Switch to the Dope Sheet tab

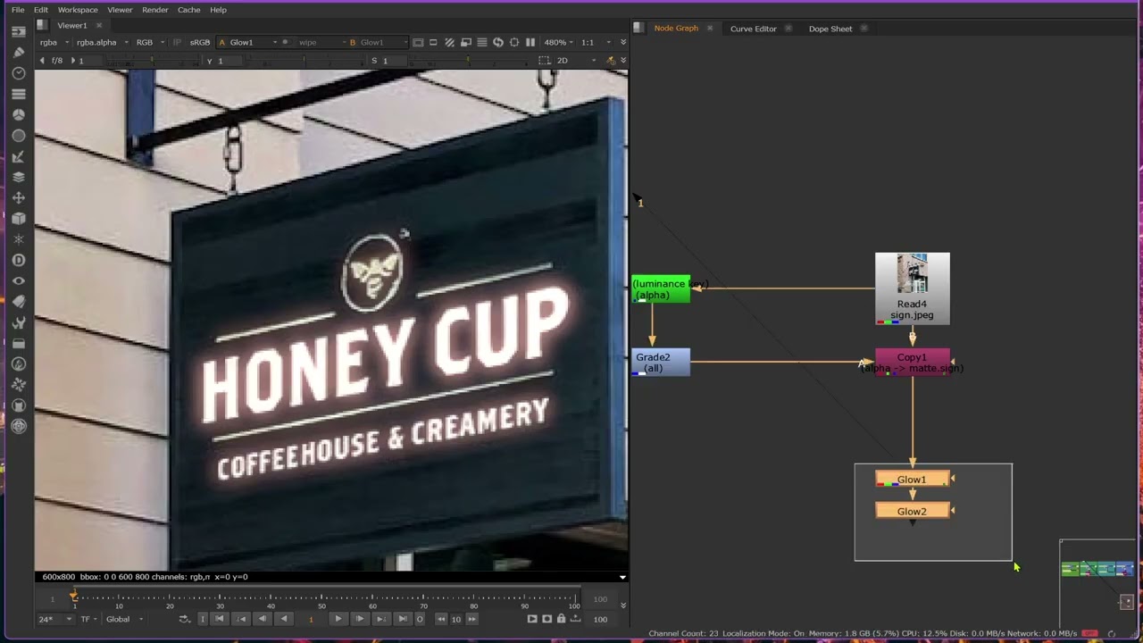830,29
